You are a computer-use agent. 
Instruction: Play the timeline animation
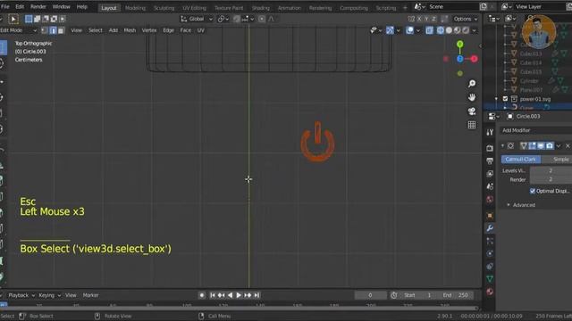tap(239, 295)
